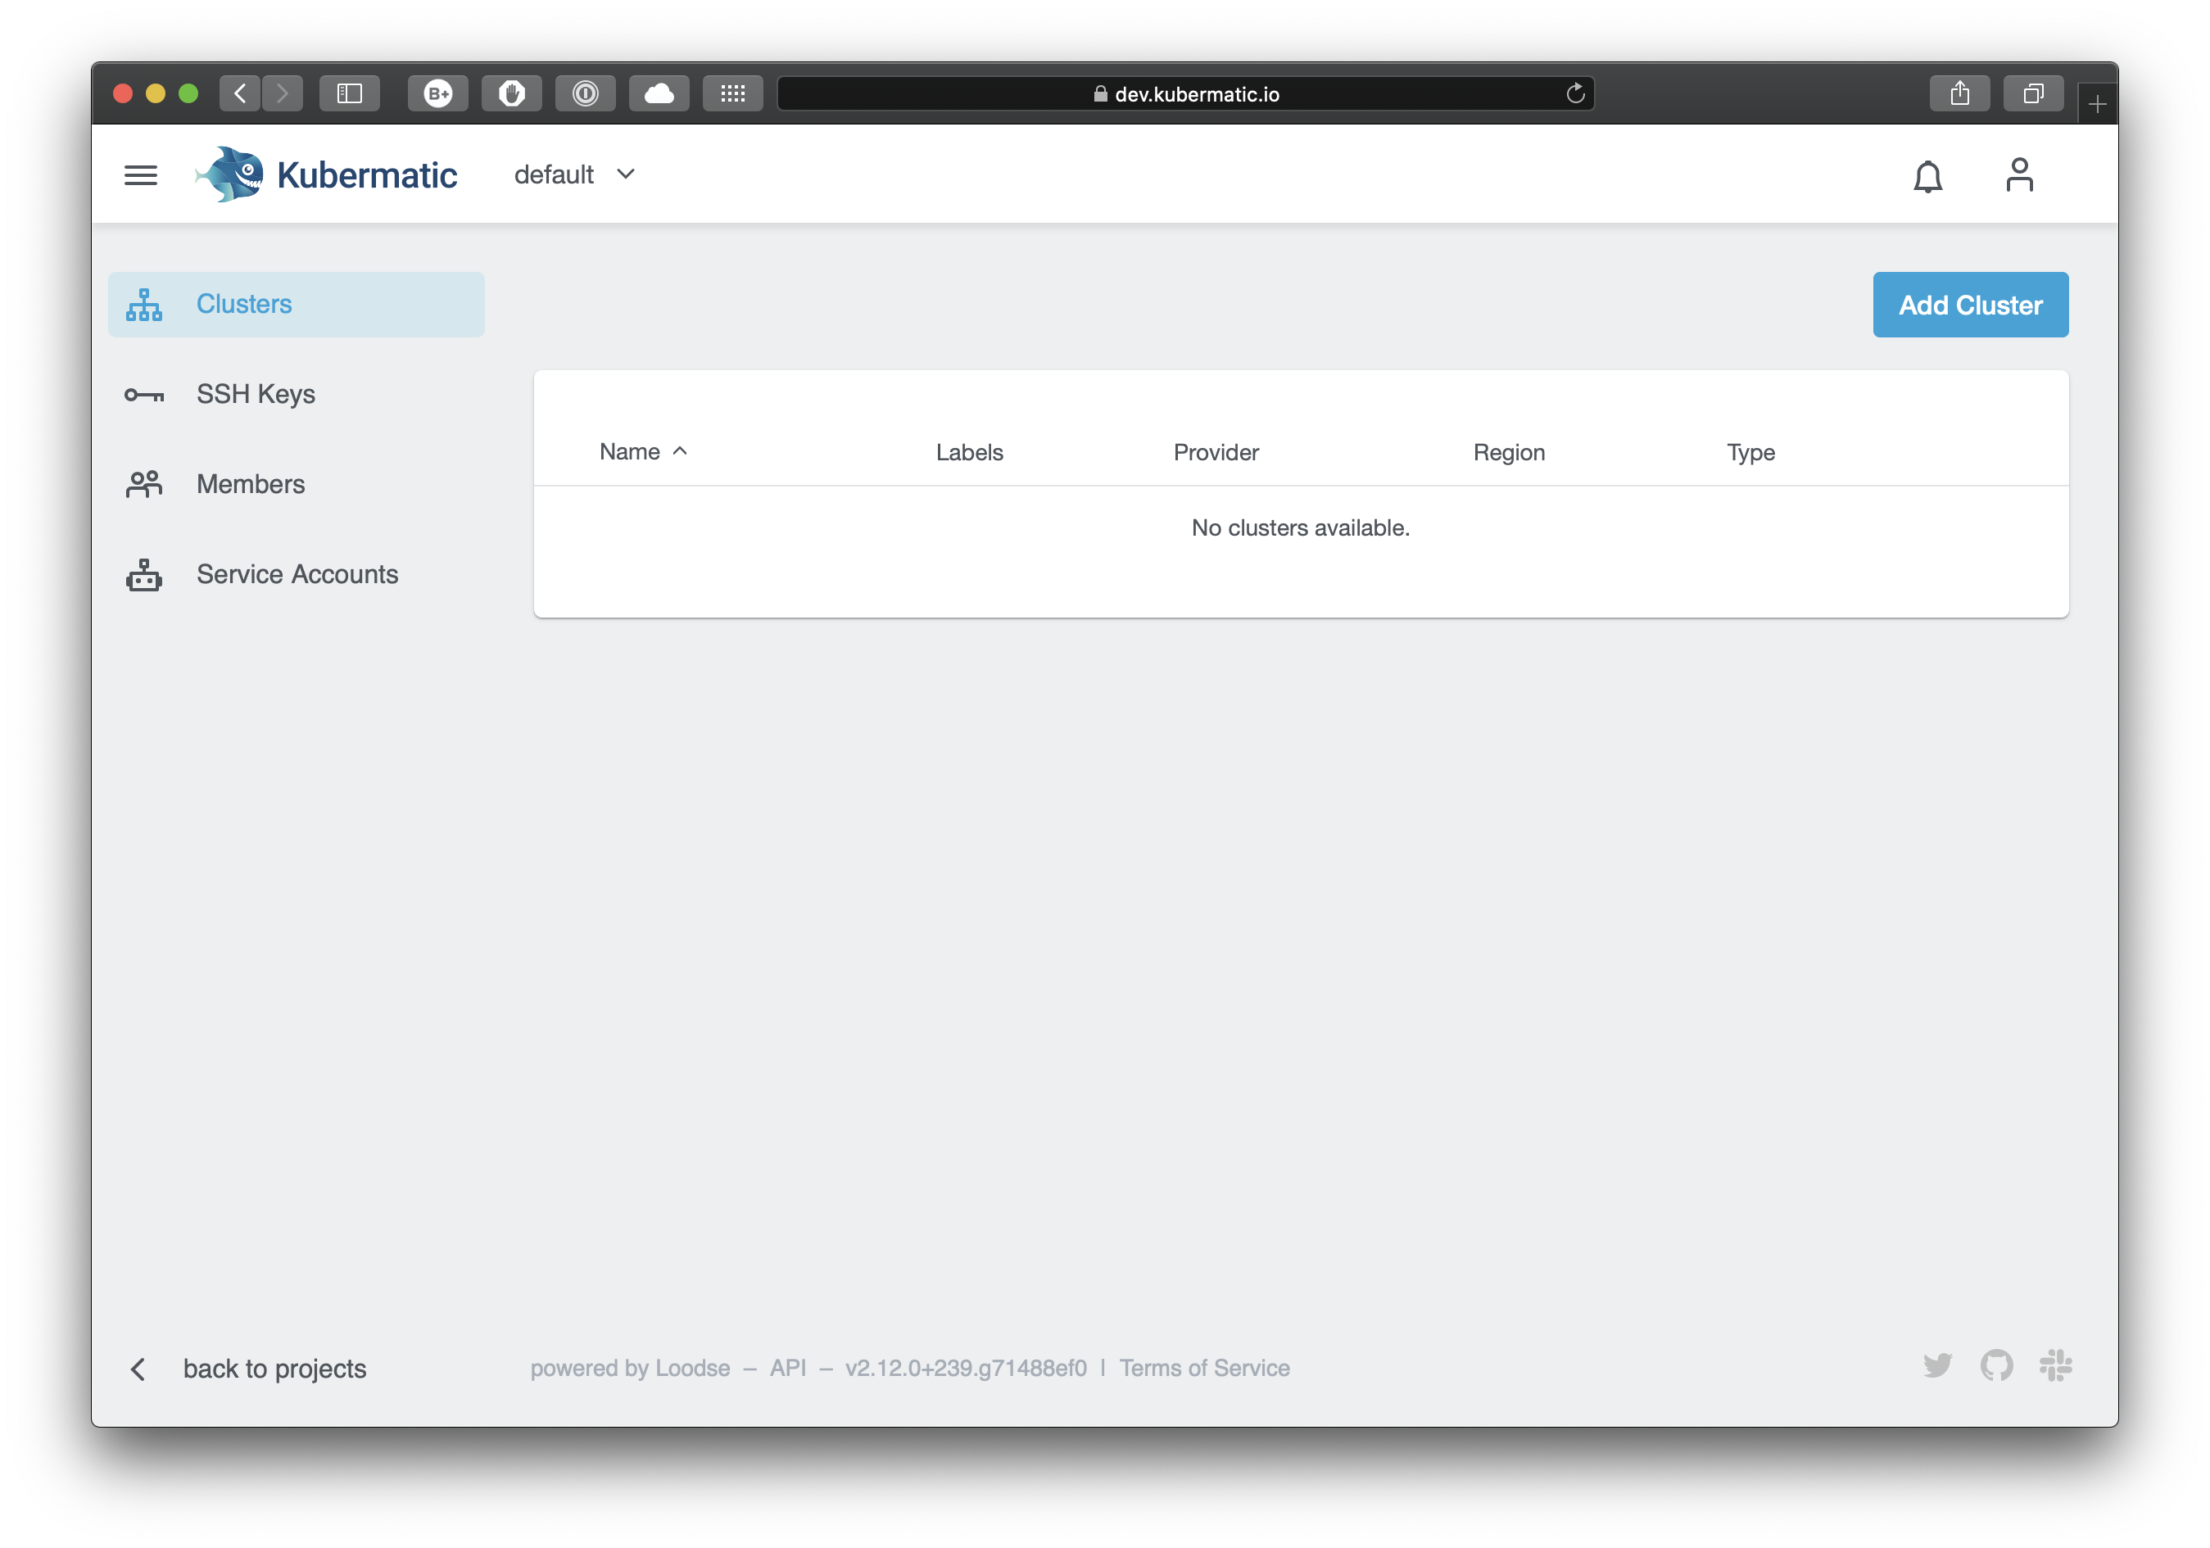
Task: Click the user profile icon
Action: (x=2018, y=173)
